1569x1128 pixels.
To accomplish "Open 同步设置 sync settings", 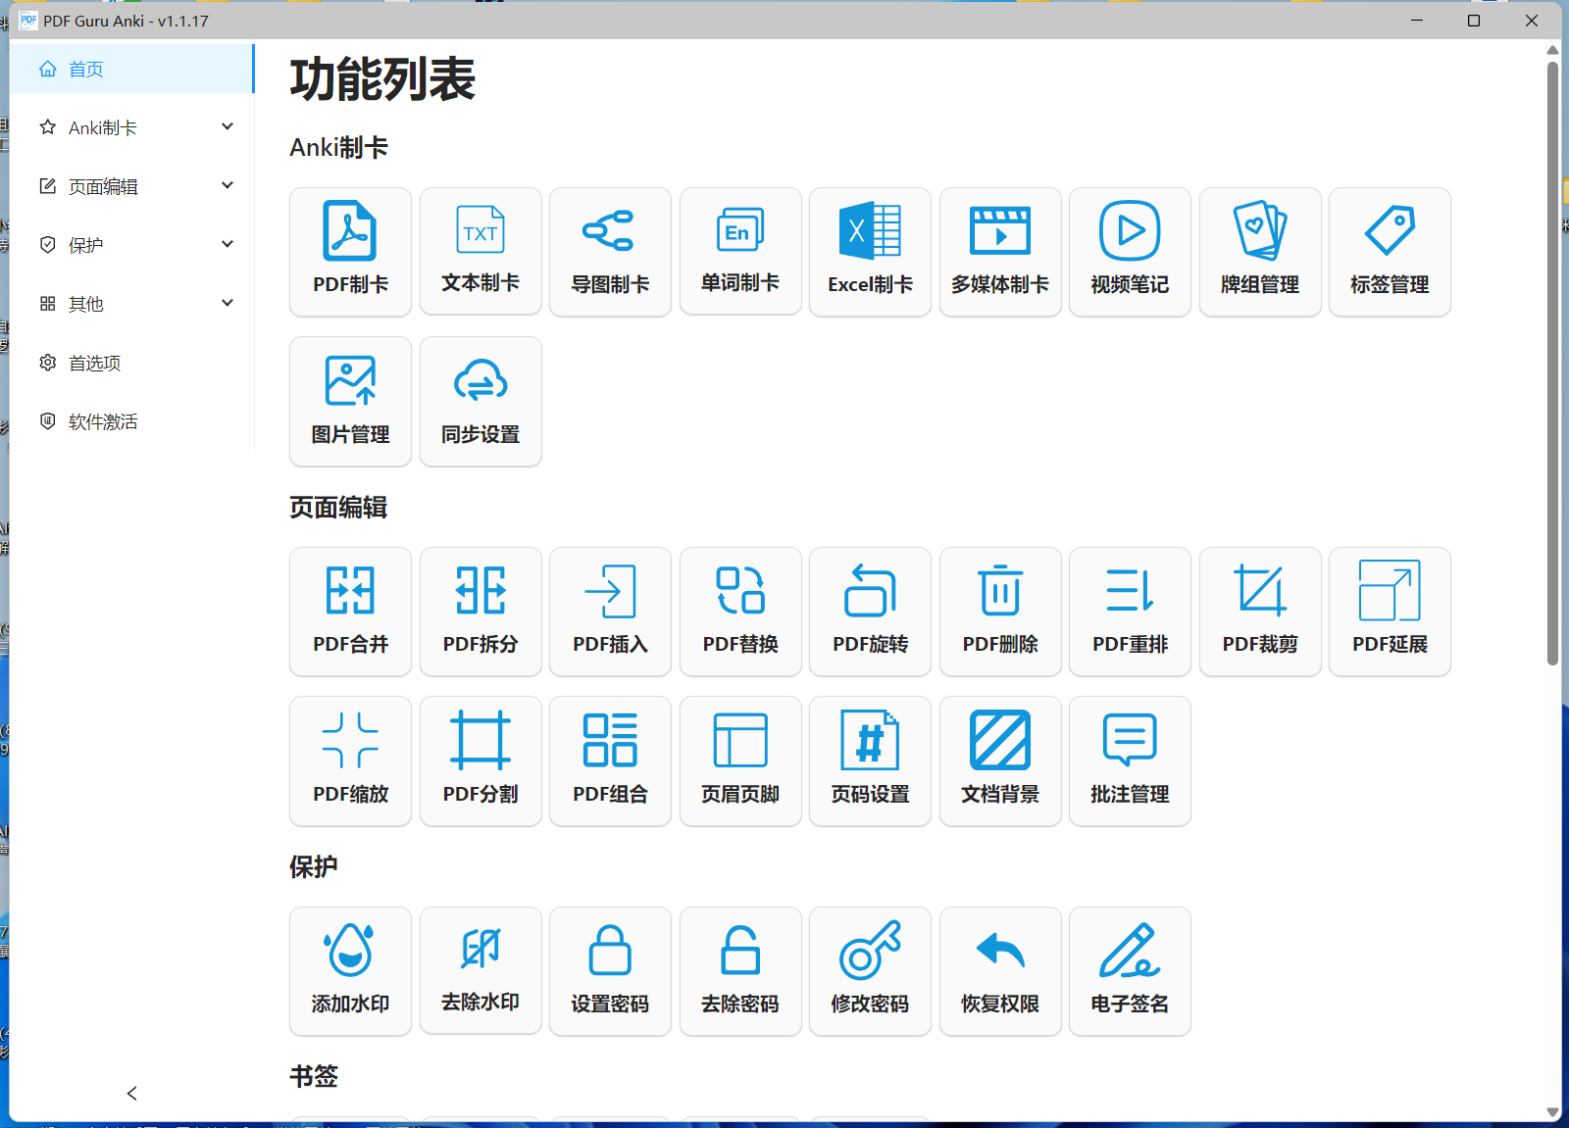I will 481,402.
